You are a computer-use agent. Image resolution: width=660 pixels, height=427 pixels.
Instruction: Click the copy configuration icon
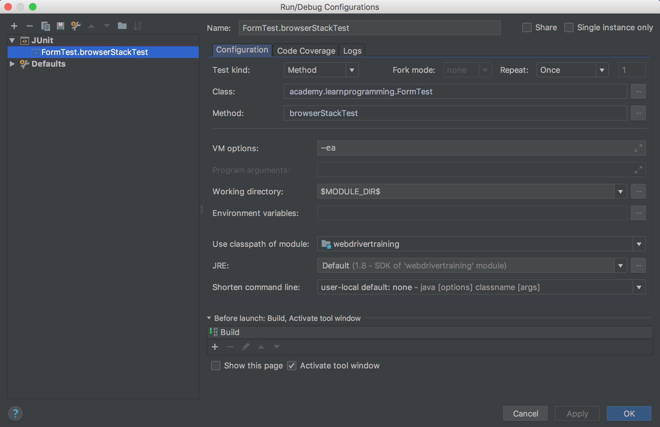(45, 26)
